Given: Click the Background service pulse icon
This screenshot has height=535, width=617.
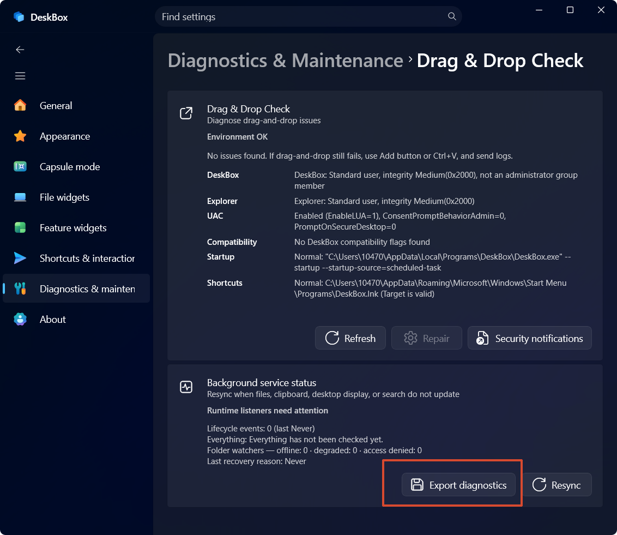Looking at the screenshot, I should pos(186,387).
